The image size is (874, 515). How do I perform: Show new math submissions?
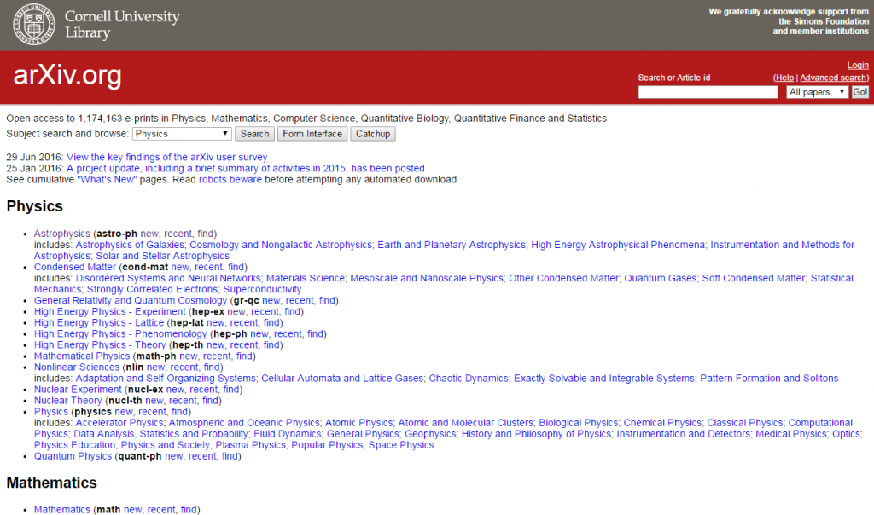click(132, 509)
